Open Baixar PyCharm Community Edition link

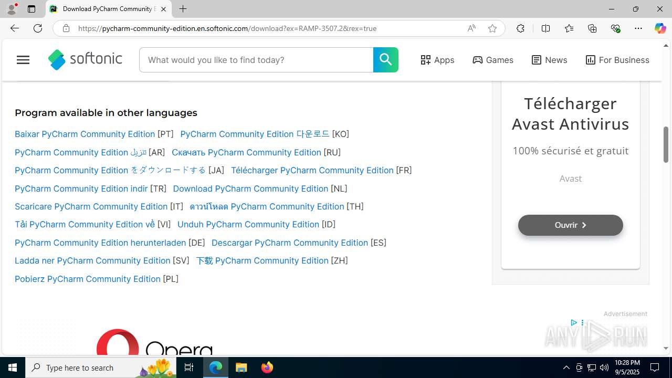(x=85, y=134)
